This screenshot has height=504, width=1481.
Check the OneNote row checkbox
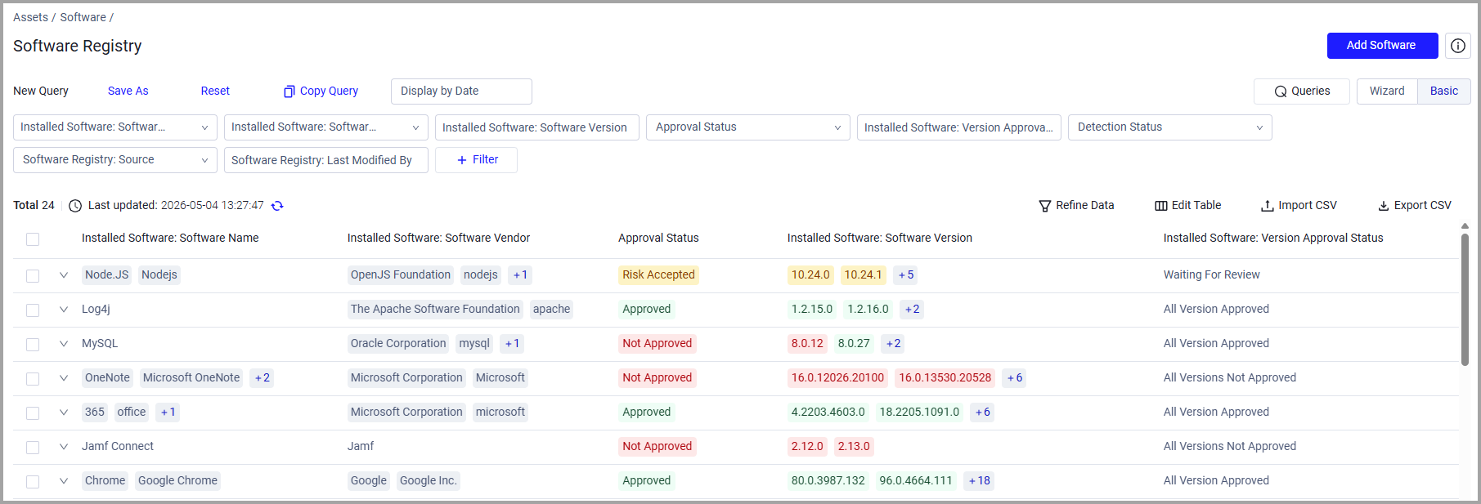coord(33,379)
